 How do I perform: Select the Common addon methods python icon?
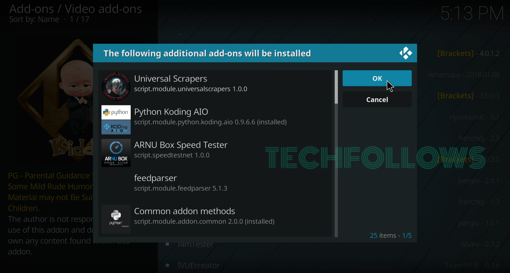pyautogui.click(x=116, y=219)
